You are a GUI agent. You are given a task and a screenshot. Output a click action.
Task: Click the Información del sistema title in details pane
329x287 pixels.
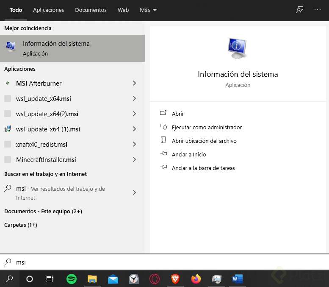[x=238, y=74]
